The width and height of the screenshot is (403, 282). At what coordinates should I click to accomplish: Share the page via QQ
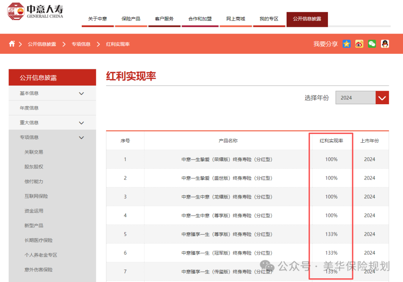[x=385, y=44]
